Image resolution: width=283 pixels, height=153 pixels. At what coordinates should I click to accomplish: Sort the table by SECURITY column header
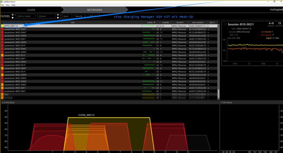pos(180,23)
